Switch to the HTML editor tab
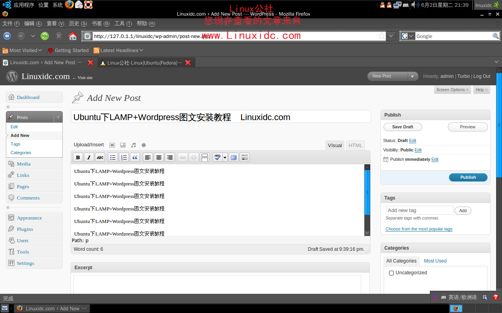 point(355,145)
